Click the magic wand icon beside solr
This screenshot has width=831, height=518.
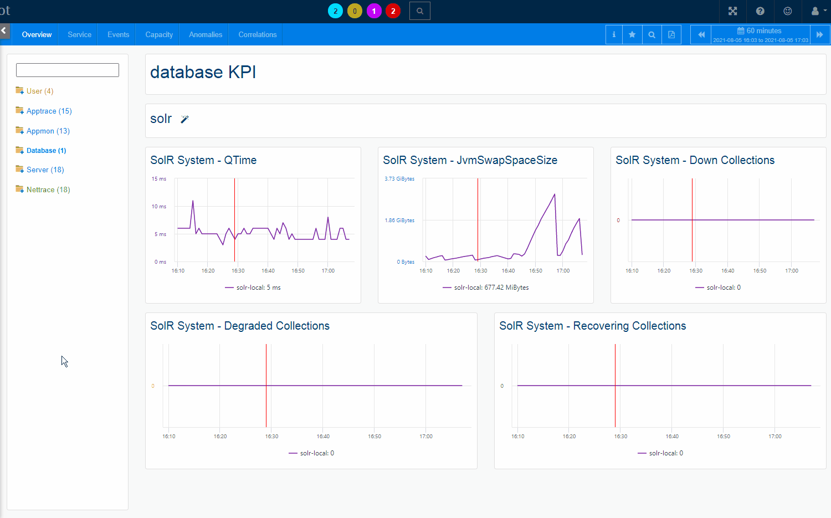(184, 119)
